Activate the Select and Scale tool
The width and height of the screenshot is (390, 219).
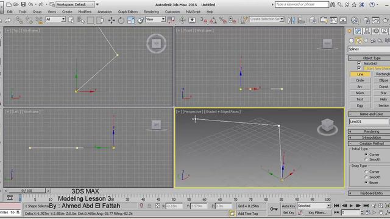[131, 20]
